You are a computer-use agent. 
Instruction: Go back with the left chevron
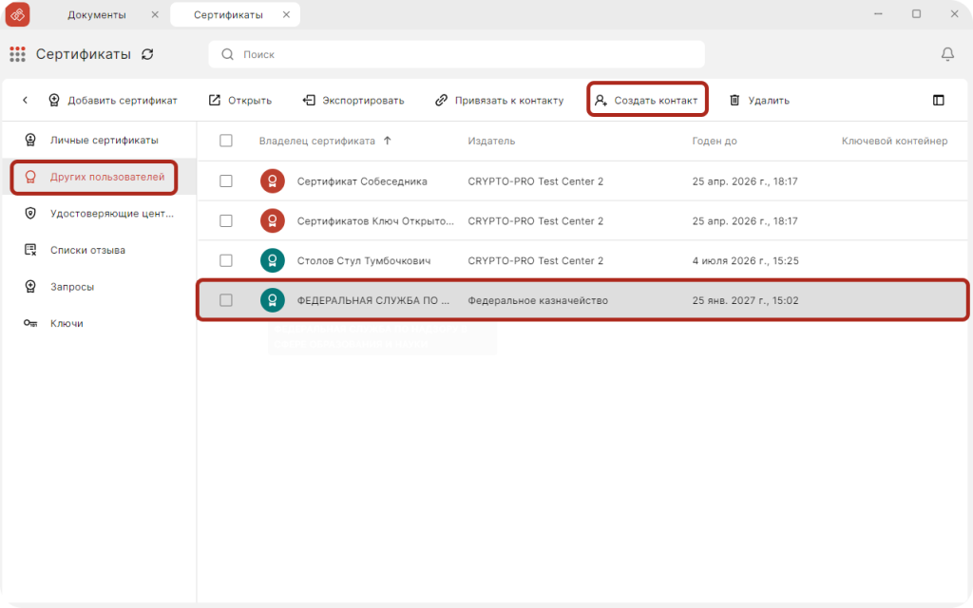click(x=25, y=100)
